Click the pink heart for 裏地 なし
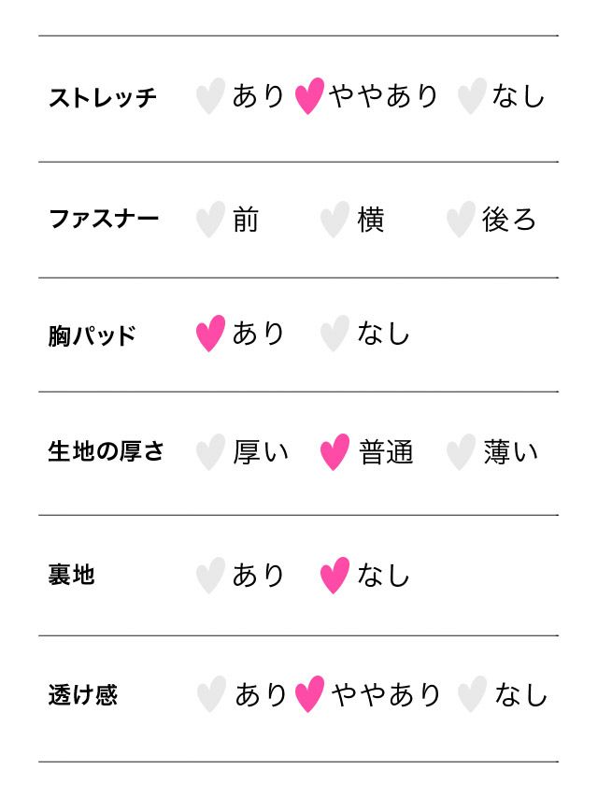Screen dimensions: 598x798 (335, 576)
